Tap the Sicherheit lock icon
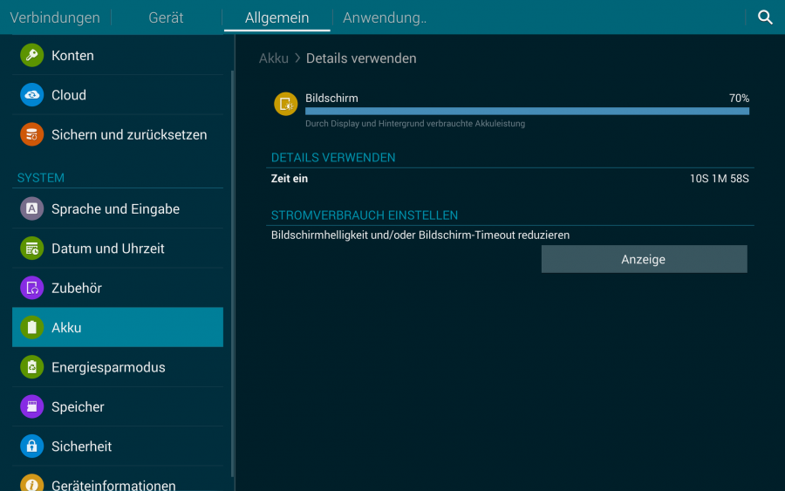The image size is (785, 491). point(32,447)
